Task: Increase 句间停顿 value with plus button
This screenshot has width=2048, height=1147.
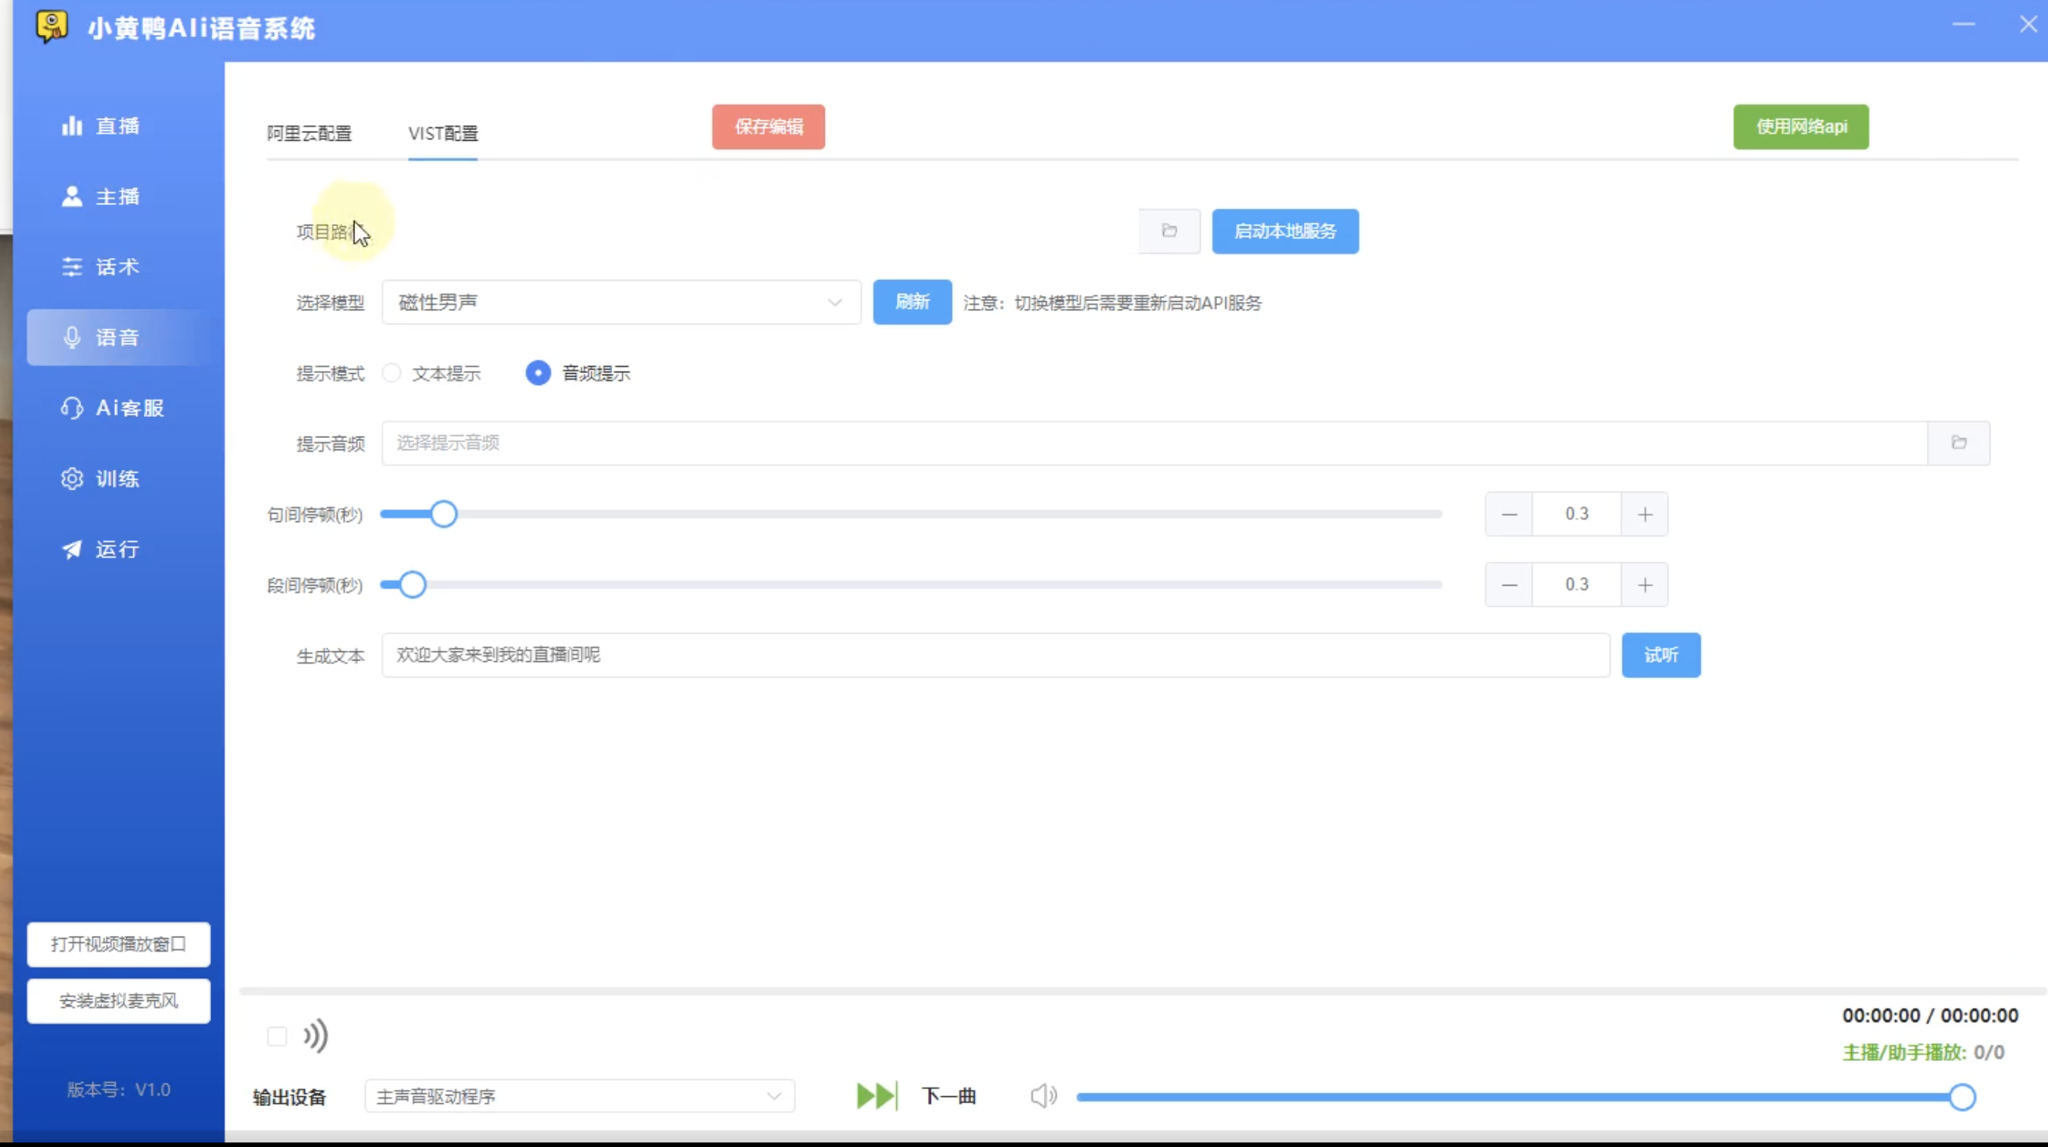Action: (x=1645, y=514)
